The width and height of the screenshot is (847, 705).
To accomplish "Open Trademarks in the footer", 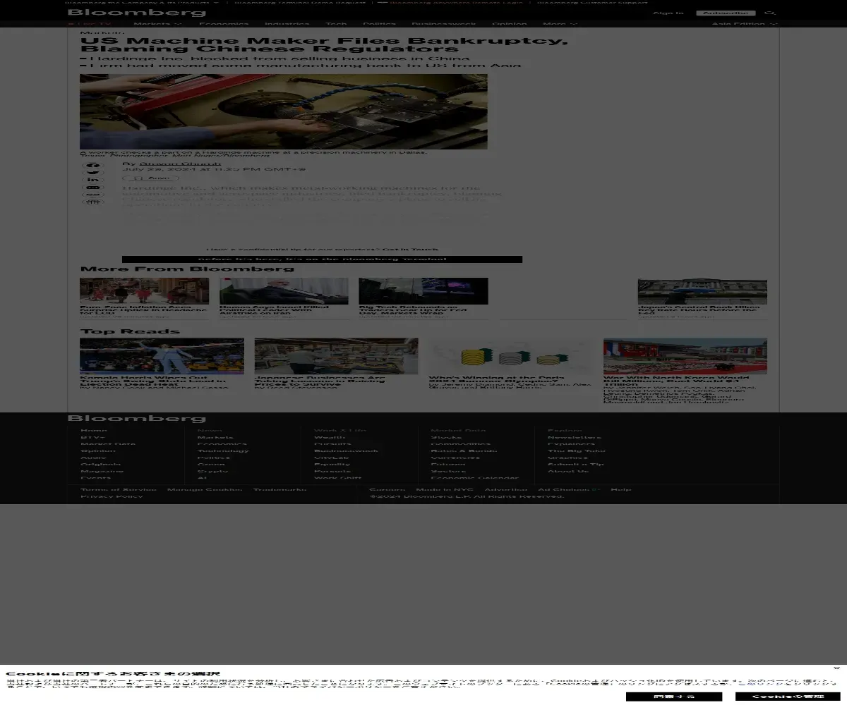I will pos(280,489).
